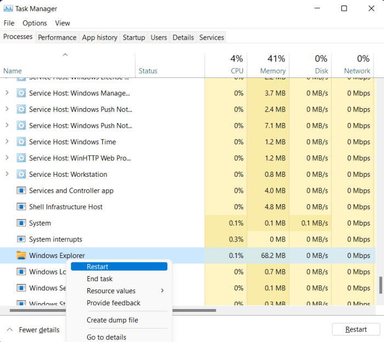Viewport: 384px width, 342px height.
Task: Select the System interrupts row
Action: (x=188, y=239)
